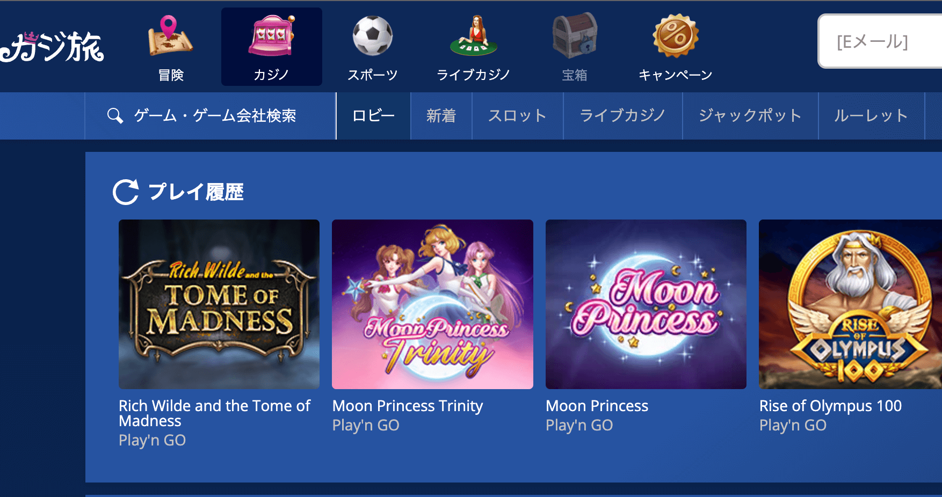The image size is (942, 497).
Task: Open the Tome of Madness game thumbnail
Action: point(219,304)
